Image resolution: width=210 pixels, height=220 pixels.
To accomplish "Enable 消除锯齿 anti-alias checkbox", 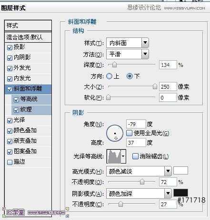I will coord(135,156).
